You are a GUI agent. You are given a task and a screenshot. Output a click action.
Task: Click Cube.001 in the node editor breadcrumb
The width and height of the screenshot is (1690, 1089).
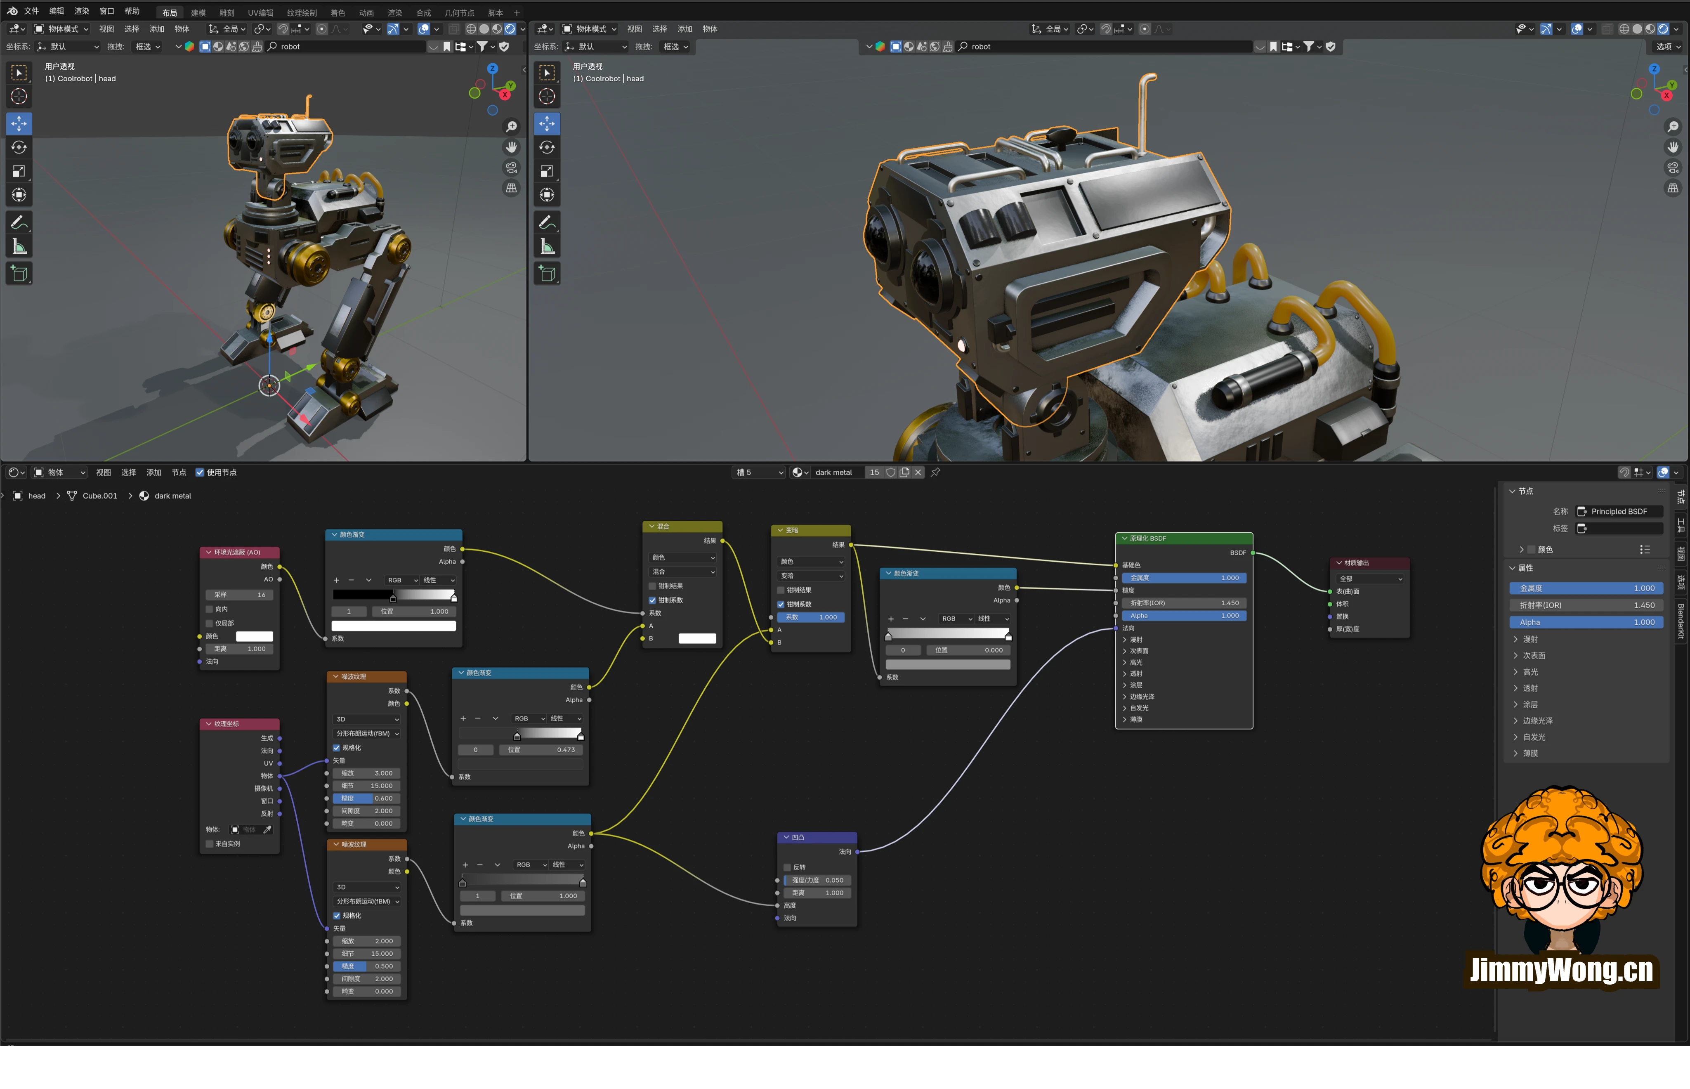point(99,496)
